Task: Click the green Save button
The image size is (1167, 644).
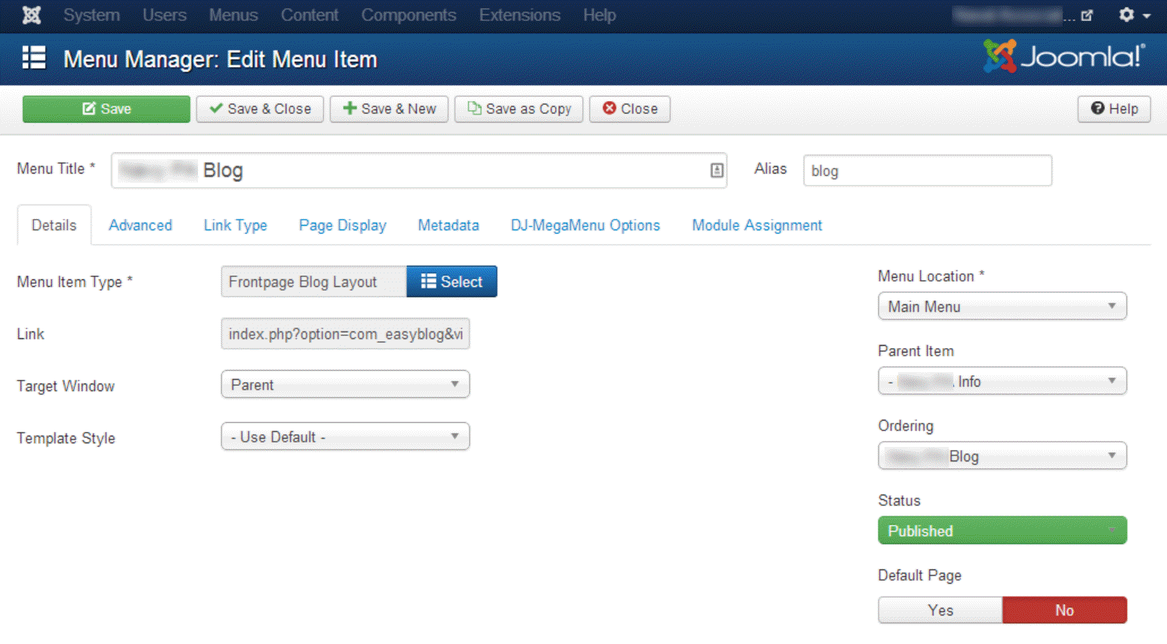Action: point(107,109)
